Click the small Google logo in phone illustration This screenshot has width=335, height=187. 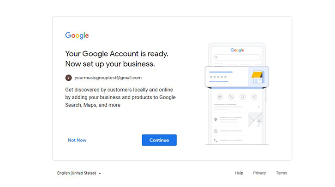[237, 50]
